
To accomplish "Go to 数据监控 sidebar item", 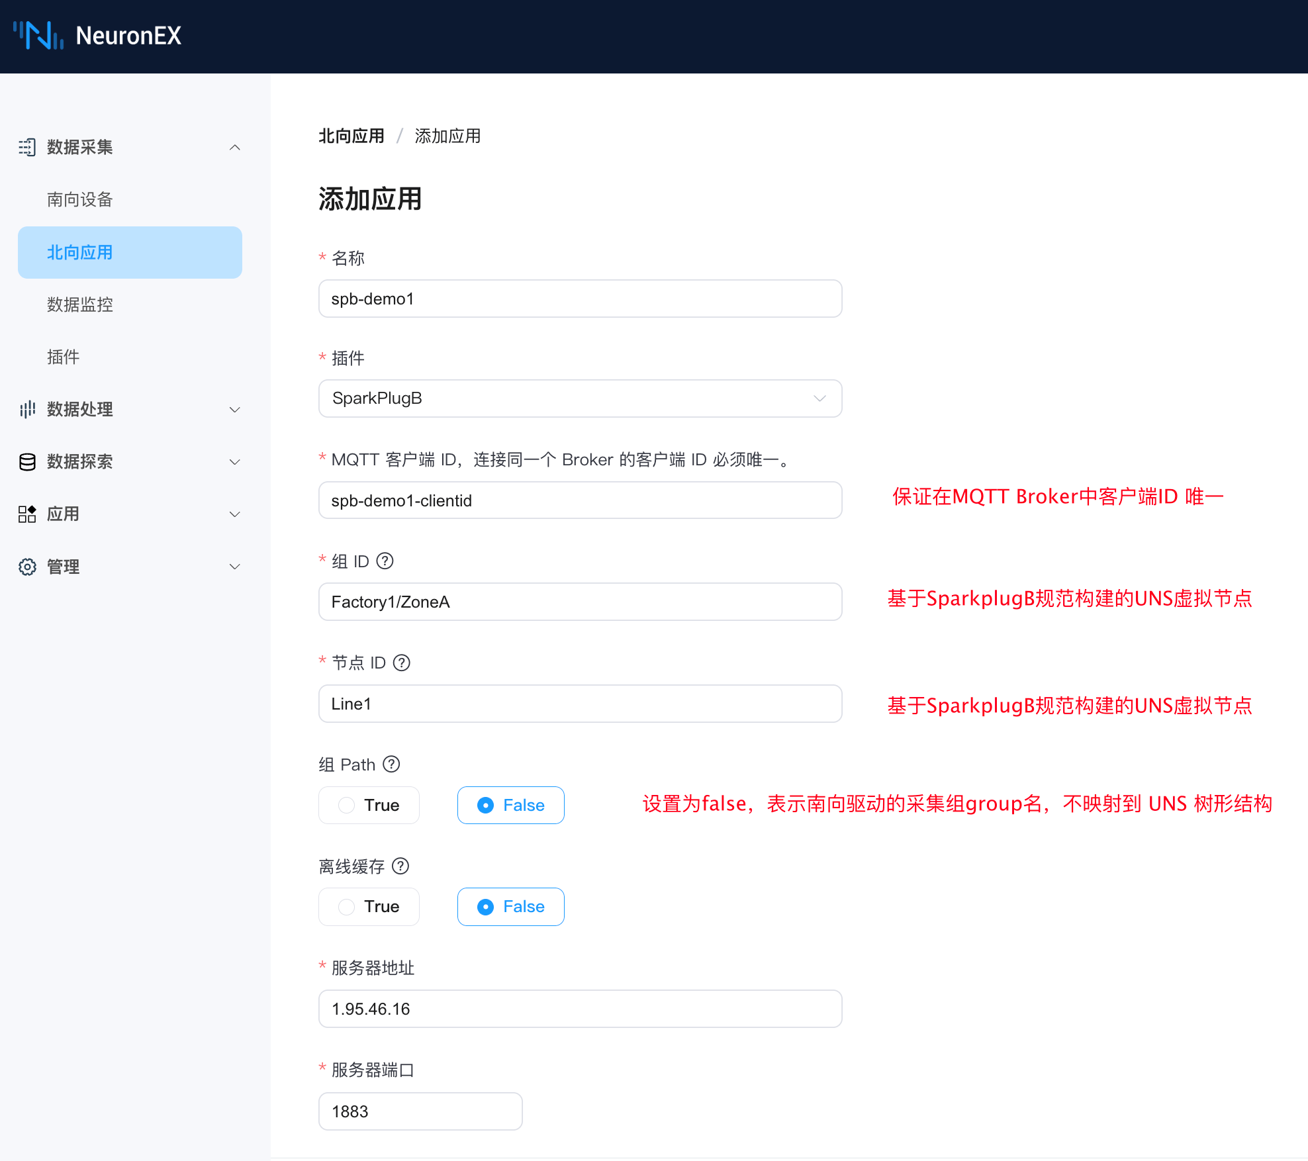I will click(80, 304).
